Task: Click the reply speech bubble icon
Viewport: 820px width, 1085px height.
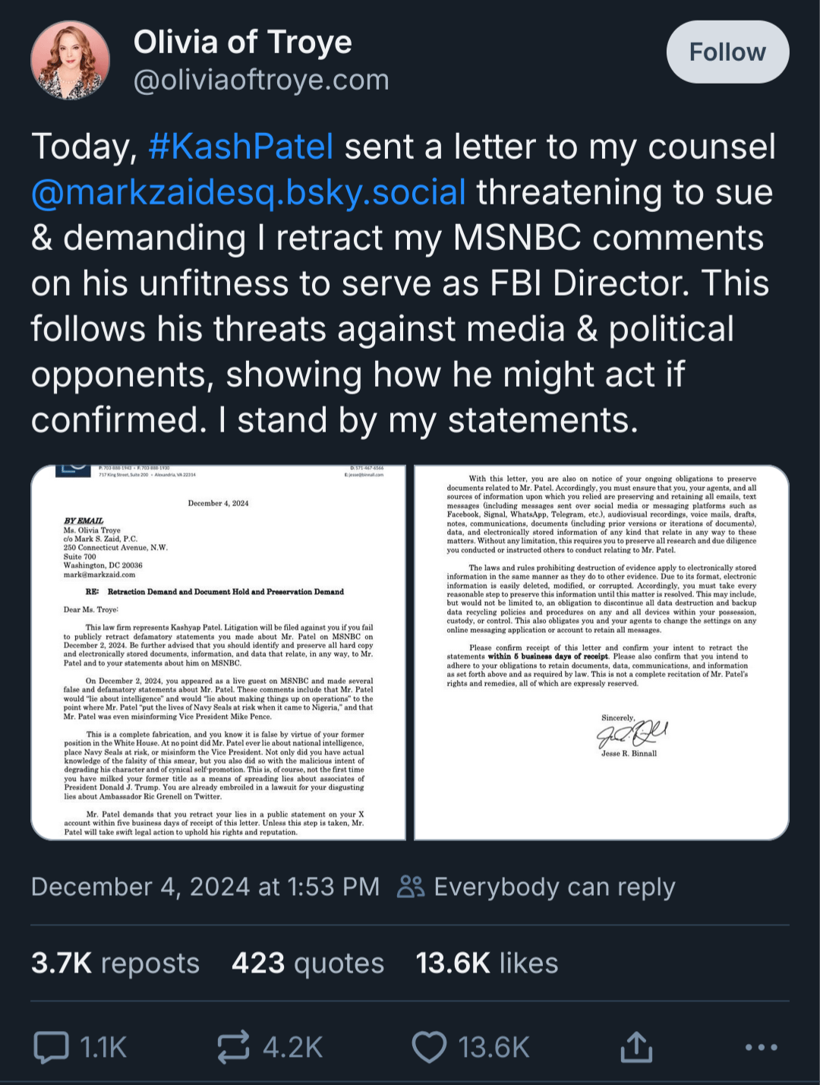Action: (51, 1047)
